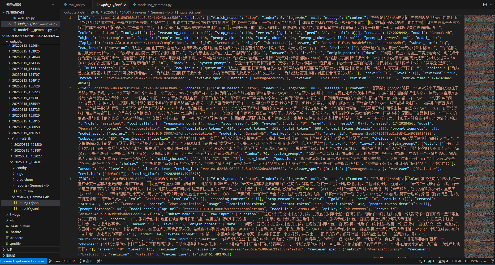
Task: Click the split editor layout icon
Action: [x=485, y=5]
